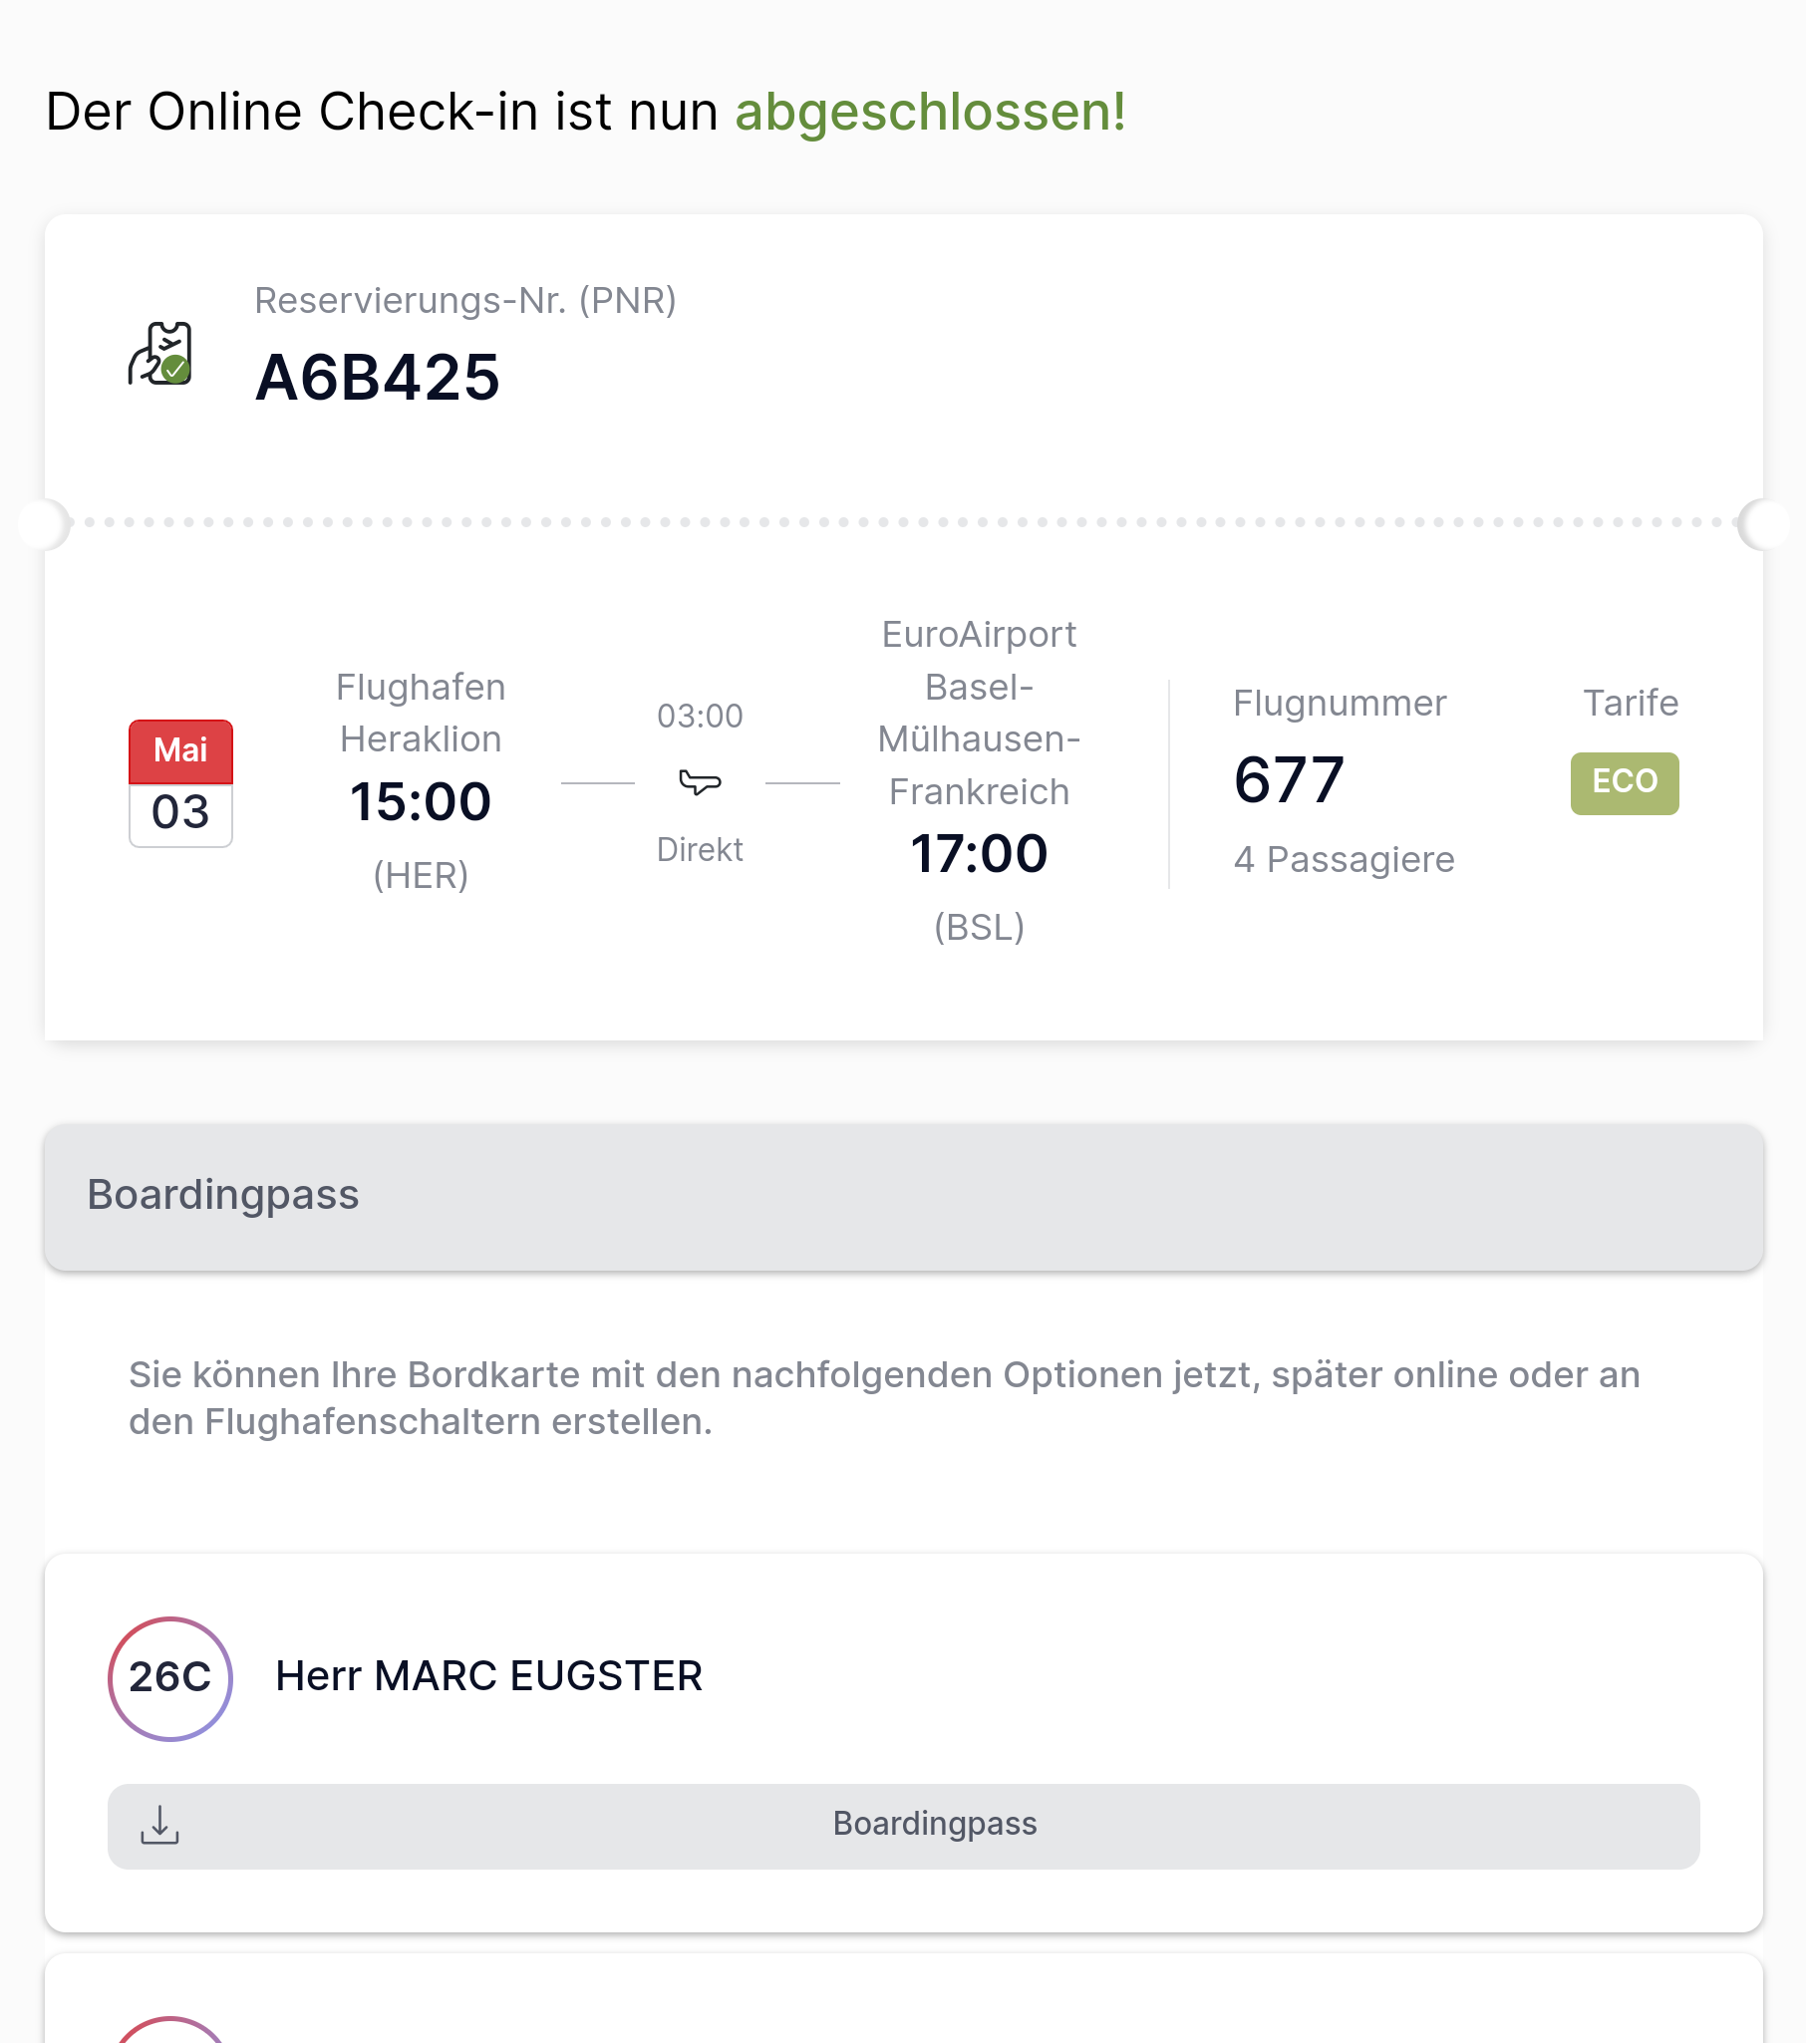Viewport: 1806px width, 2043px height.
Task: Download boarding pass for Marc Eugster
Action: (x=935, y=1825)
